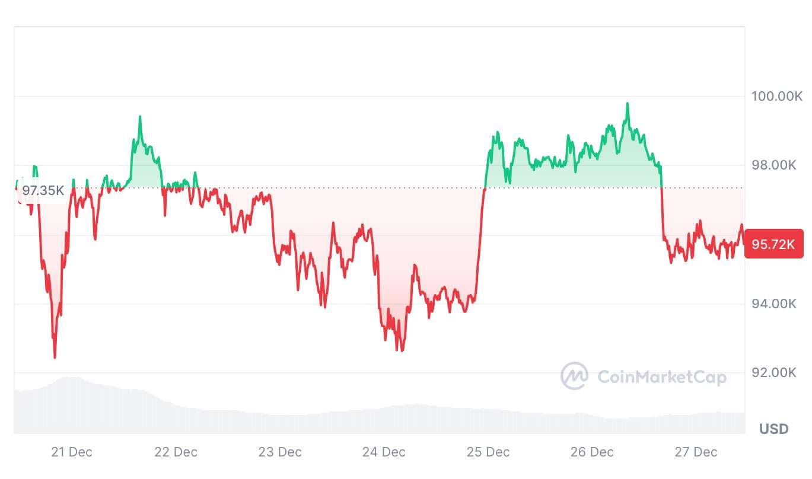Click the highest green peak near 26 Dec

click(627, 104)
